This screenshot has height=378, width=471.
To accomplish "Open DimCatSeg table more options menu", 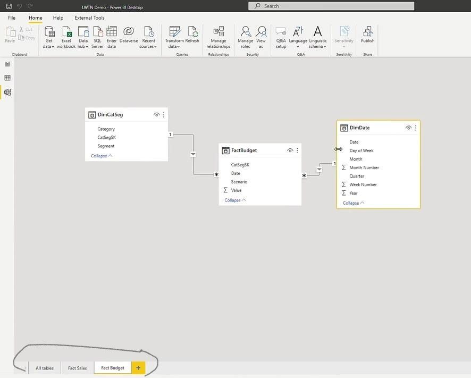I will pos(164,115).
